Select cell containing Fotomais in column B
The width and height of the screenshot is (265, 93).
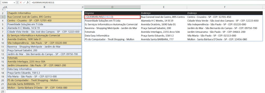coord(44,58)
